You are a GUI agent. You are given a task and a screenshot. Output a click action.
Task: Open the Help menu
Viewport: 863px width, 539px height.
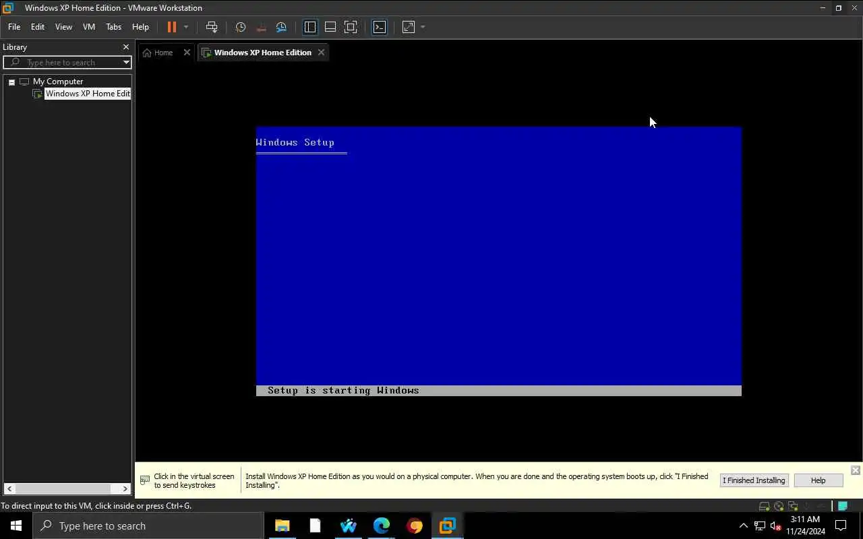140,27
